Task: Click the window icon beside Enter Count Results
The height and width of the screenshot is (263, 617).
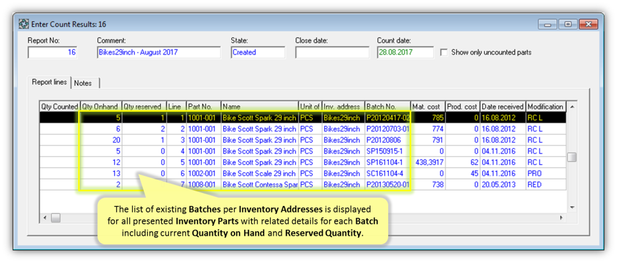Action: (24, 24)
